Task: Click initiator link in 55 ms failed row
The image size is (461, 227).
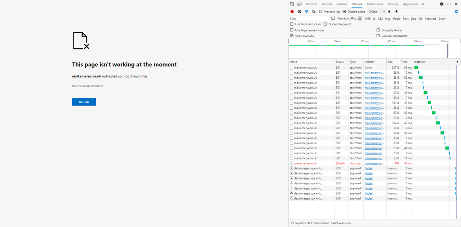Action: [374, 163]
